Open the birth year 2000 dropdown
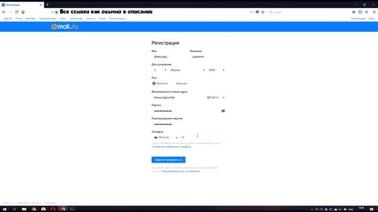 point(217,70)
